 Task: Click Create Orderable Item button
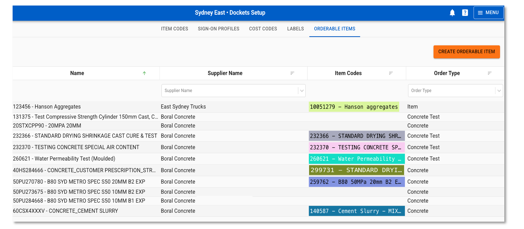pyautogui.click(x=466, y=52)
